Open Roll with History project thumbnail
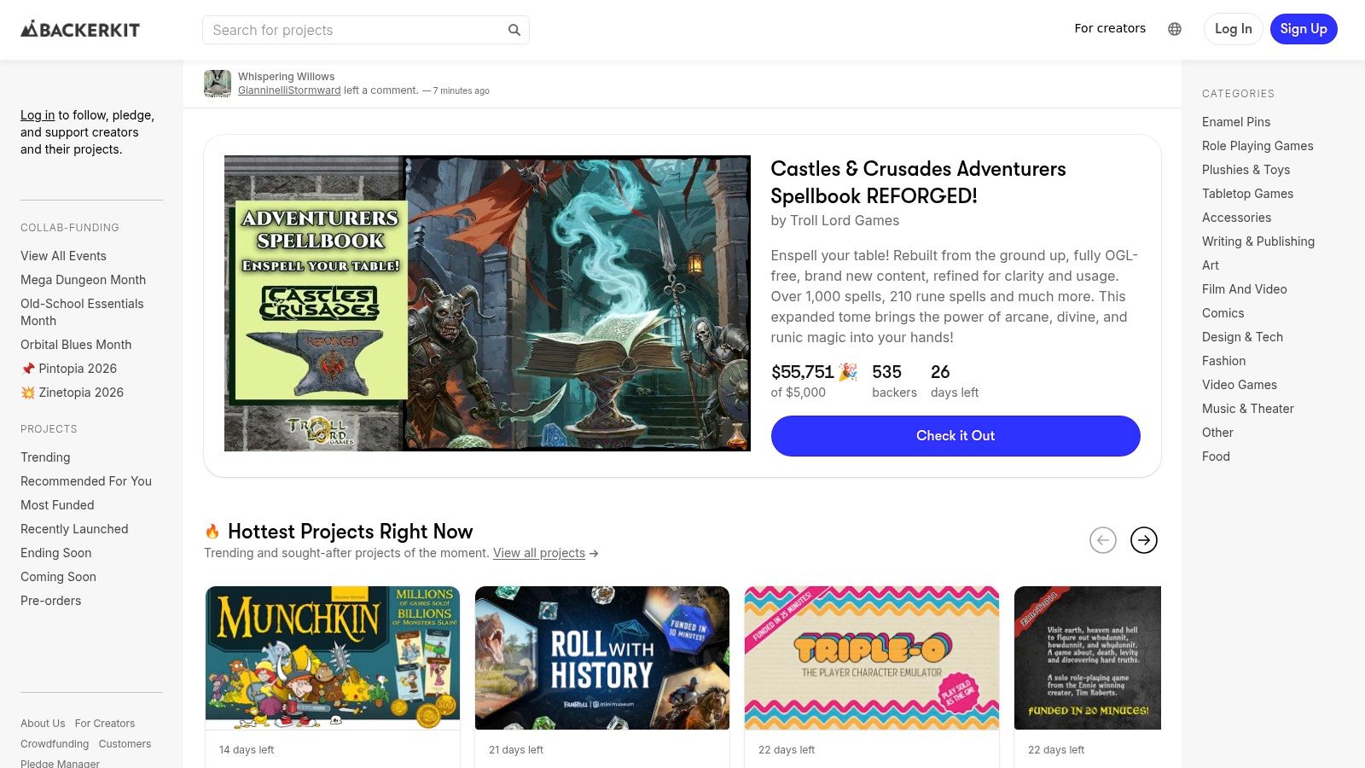This screenshot has height=768, width=1365. tap(602, 658)
